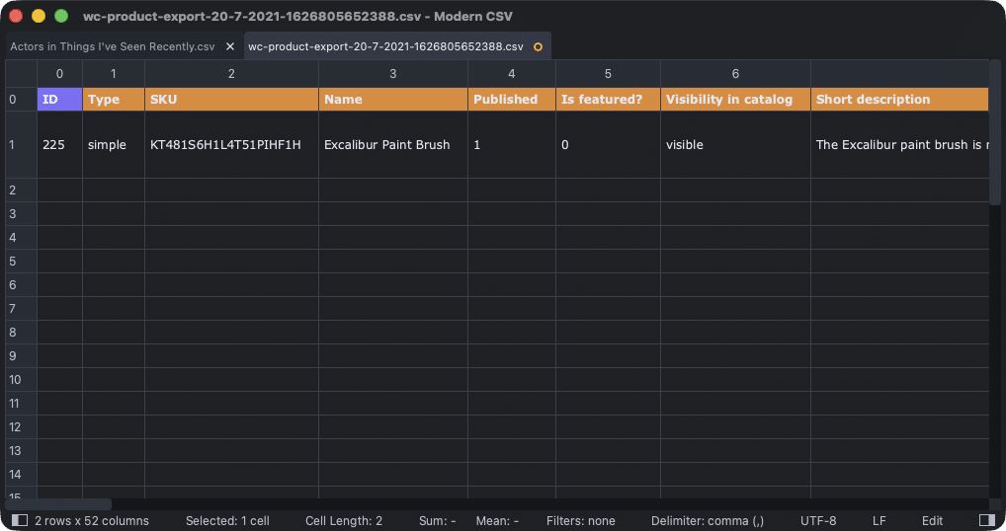The width and height of the screenshot is (1006, 531).
Task: Select row header 10
Action: (21, 380)
